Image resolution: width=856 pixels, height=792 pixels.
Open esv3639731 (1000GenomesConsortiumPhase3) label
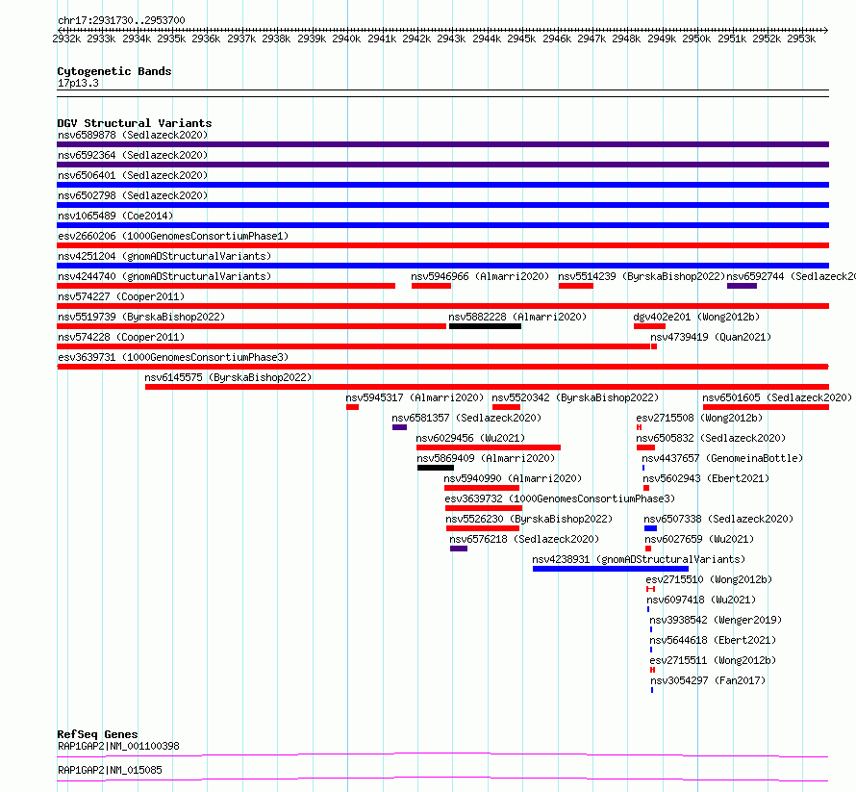[x=173, y=357]
